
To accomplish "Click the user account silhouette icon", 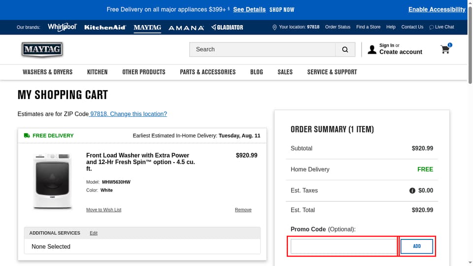I will 372,49.
